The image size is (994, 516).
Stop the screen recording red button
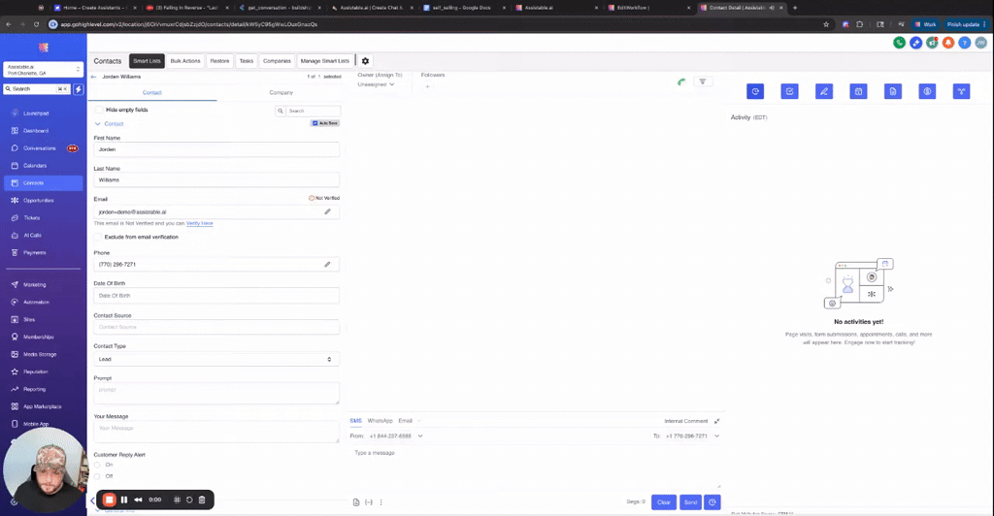point(109,500)
